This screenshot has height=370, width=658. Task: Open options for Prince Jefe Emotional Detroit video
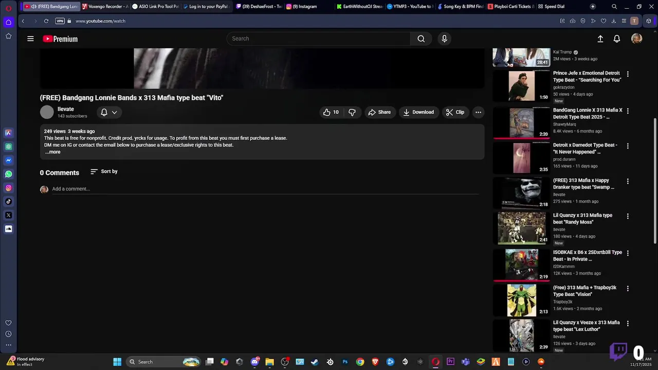coord(628,74)
